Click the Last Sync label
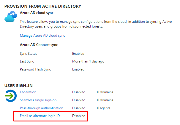This screenshot has width=180, height=125. click(x=27, y=61)
